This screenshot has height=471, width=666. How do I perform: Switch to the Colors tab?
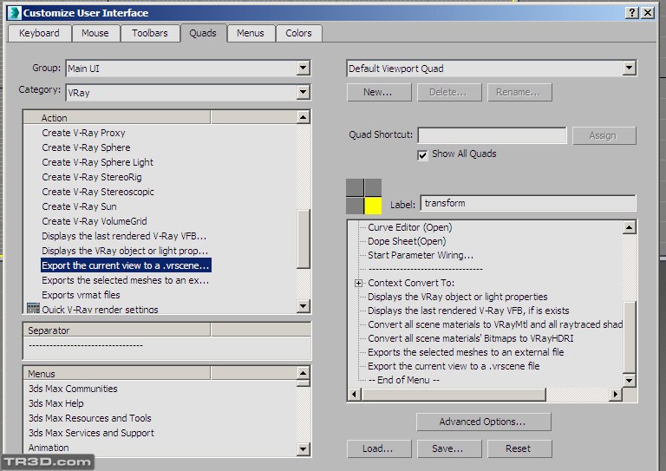[298, 33]
